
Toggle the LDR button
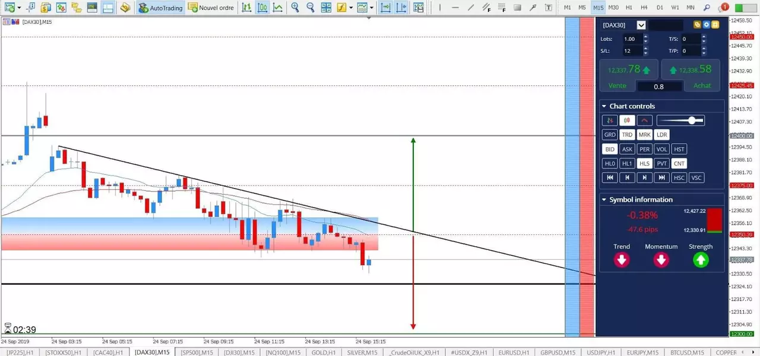[662, 135]
